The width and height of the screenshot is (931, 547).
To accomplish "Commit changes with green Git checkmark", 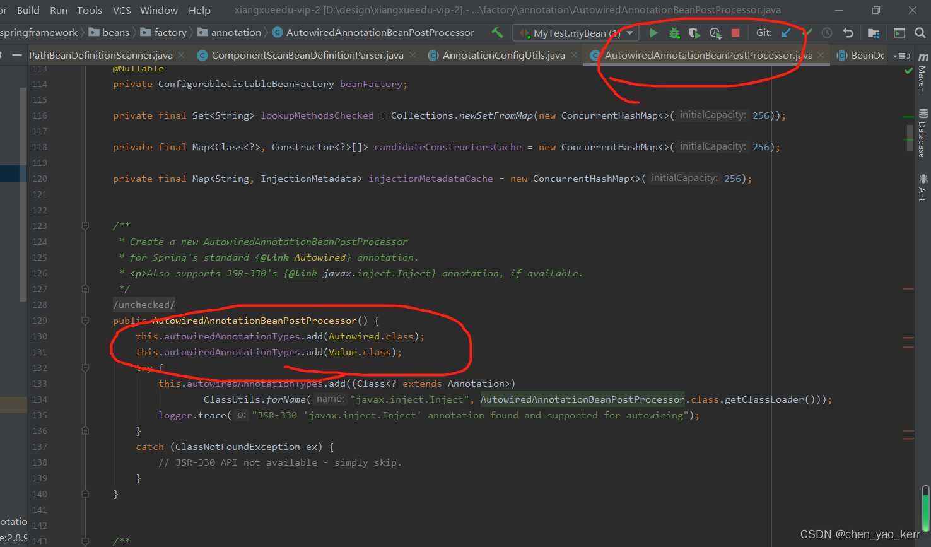I will click(808, 33).
